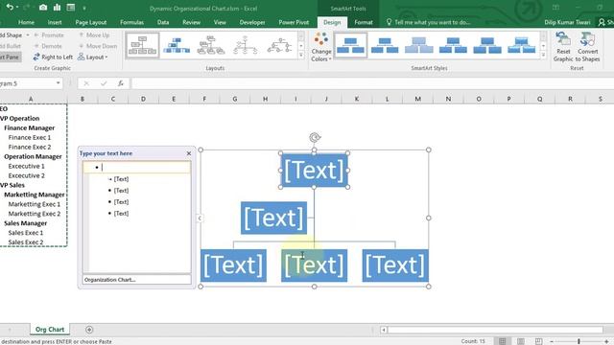Close the Type your text here pane
Image resolution: width=614 pixels, height=345 pixels.
(x=189, y=153)
